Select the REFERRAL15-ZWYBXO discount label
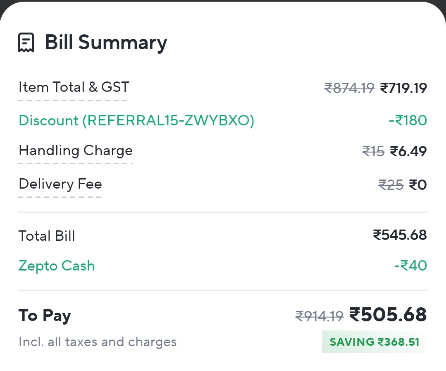The height and width of the screenshot is (371, 446). point(136,120)
